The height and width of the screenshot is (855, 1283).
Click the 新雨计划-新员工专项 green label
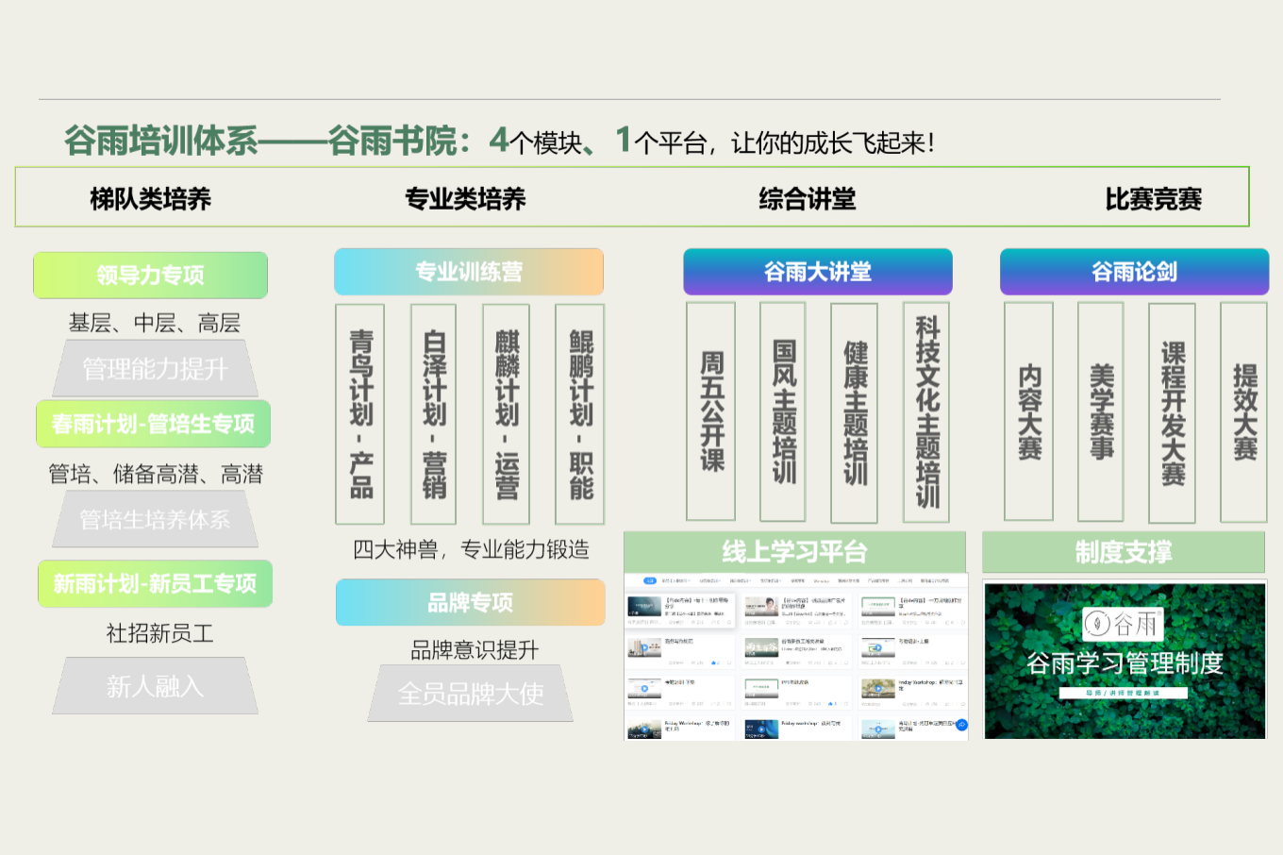tap(155, 584)
